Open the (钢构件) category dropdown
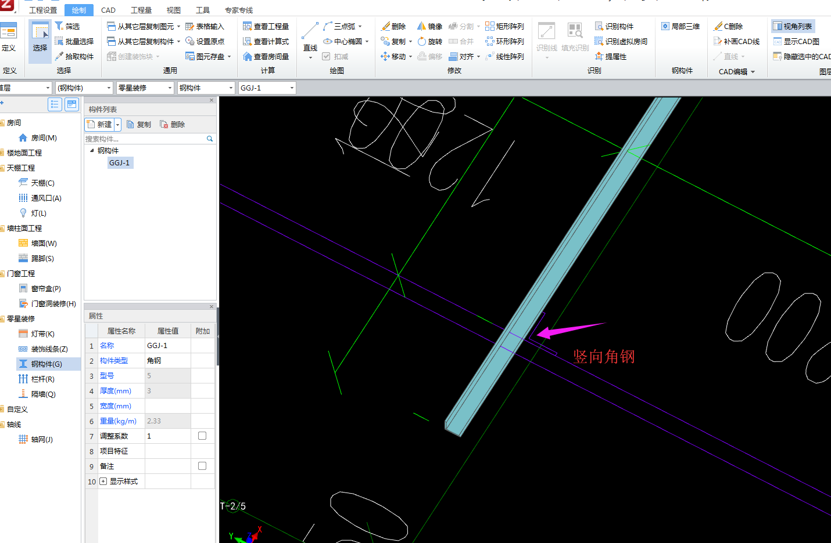Viewport: 831px width, 543px height. 109,88
